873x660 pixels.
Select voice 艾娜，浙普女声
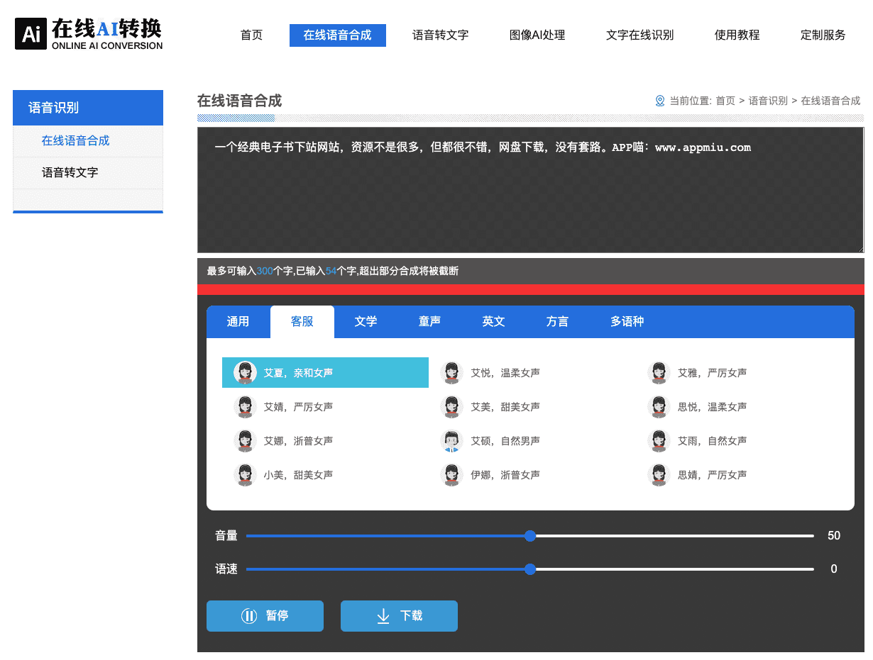(x=325, y=441)
